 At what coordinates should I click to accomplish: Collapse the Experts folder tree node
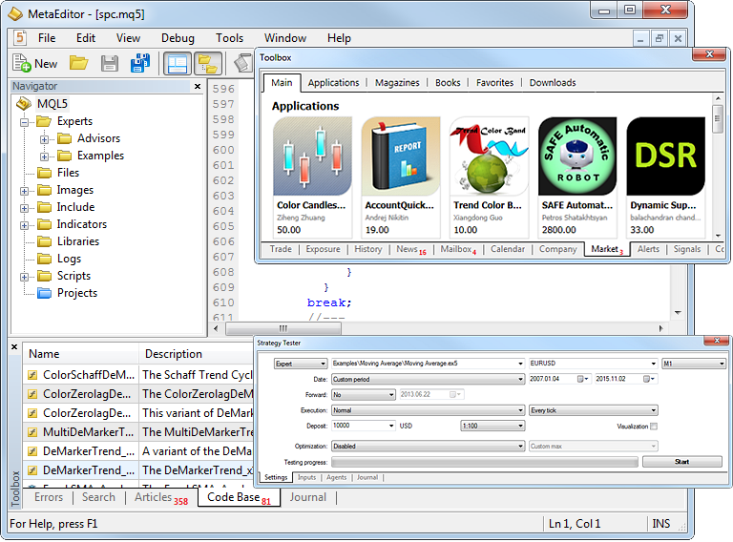[24, 122]
